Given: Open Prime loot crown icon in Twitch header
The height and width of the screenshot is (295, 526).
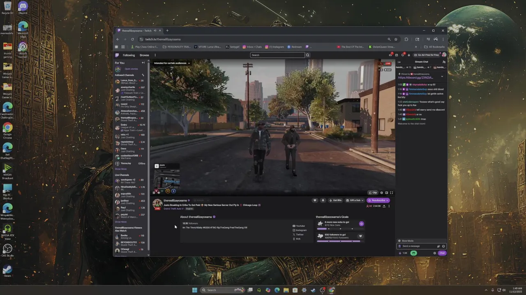Looking at the screenshot, I should coord(390,55).
